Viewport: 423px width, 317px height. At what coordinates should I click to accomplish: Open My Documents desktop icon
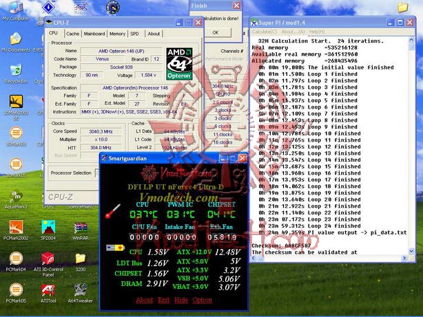tap(16, 42)
